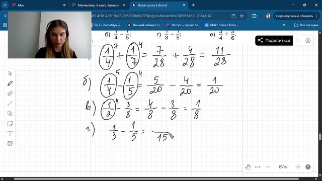Click the horizontal scrollbar at bottom
This screenshot has height=181, width=322.
coord(156,179)
